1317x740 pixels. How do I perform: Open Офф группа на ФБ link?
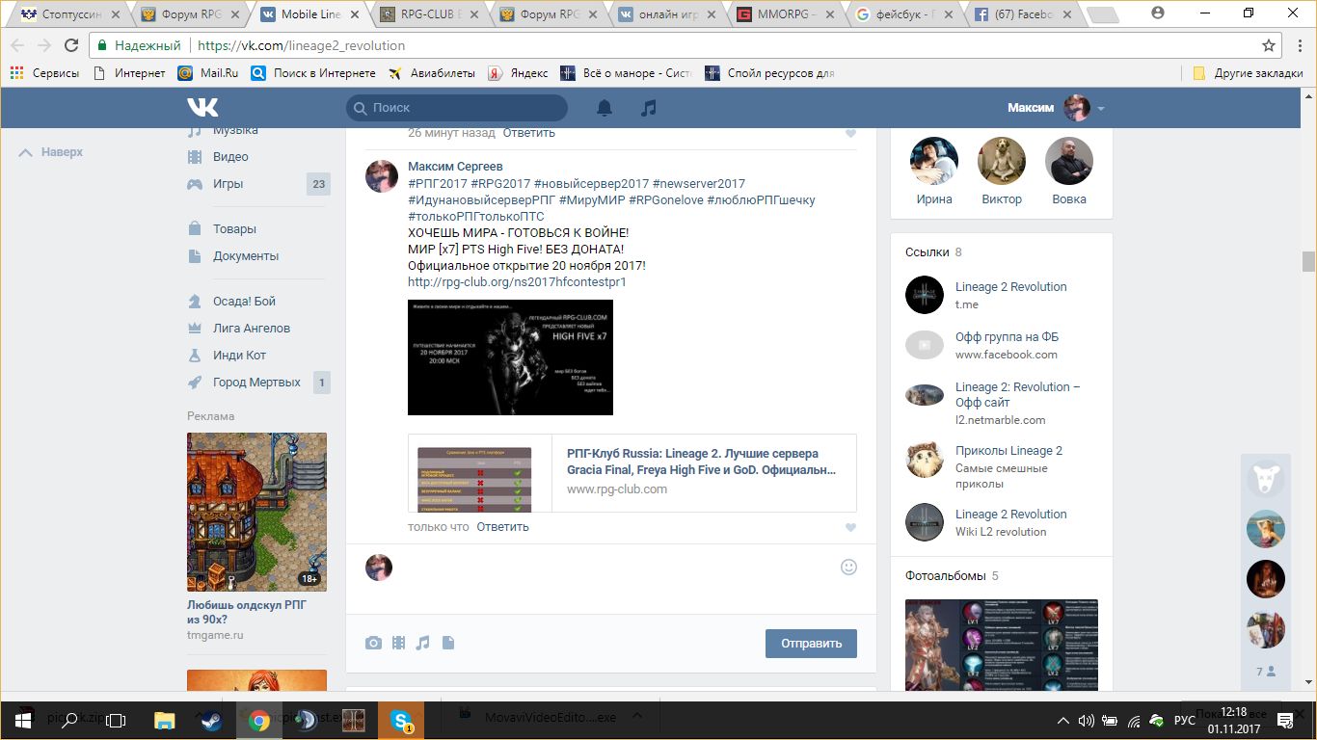1007,337
